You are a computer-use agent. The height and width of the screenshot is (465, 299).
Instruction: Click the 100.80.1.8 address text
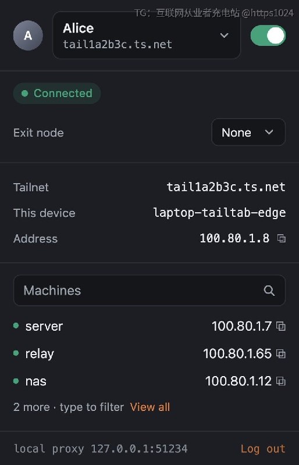234,238
